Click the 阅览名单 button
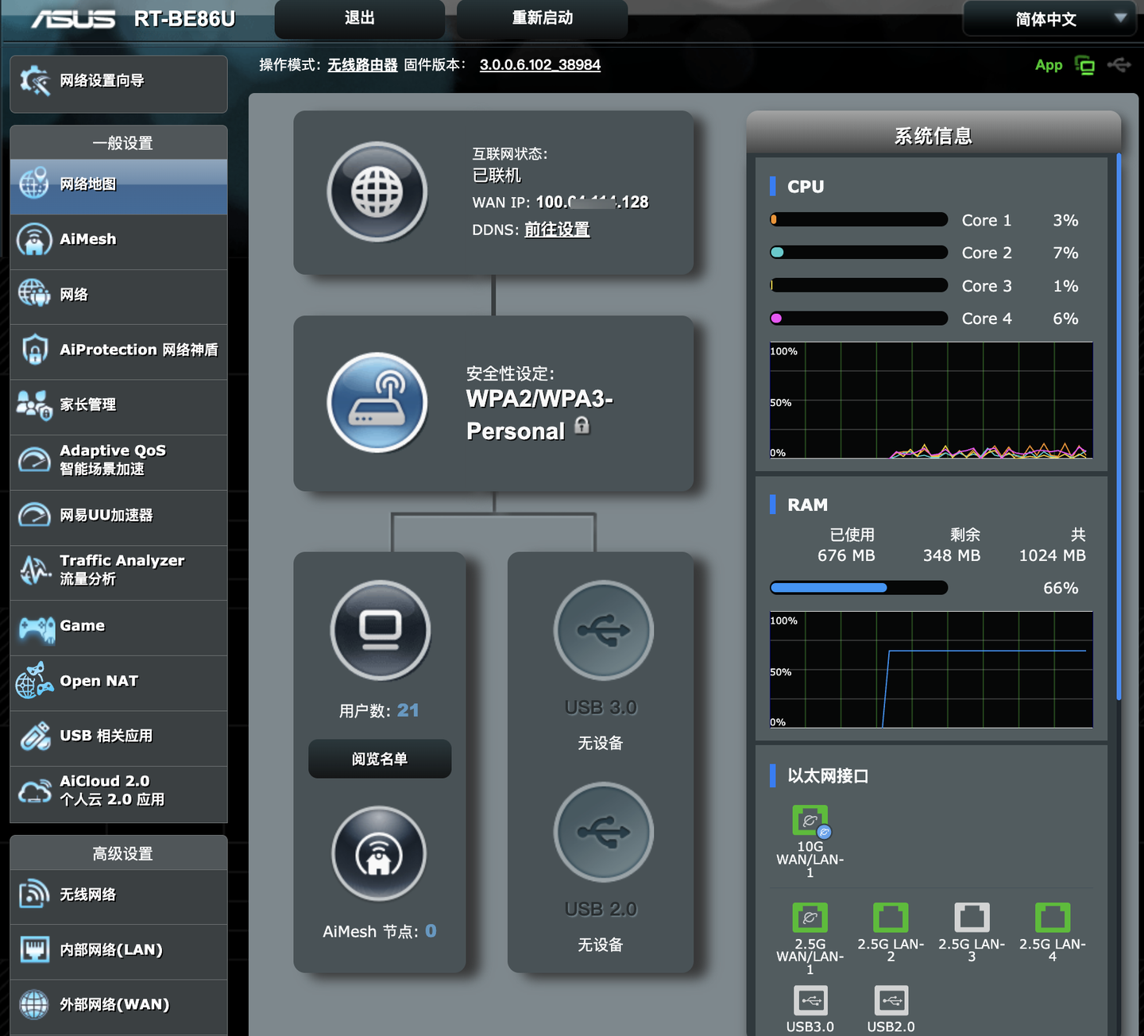The height and width of the screenshot is (1036, 1144). point(380,759)
